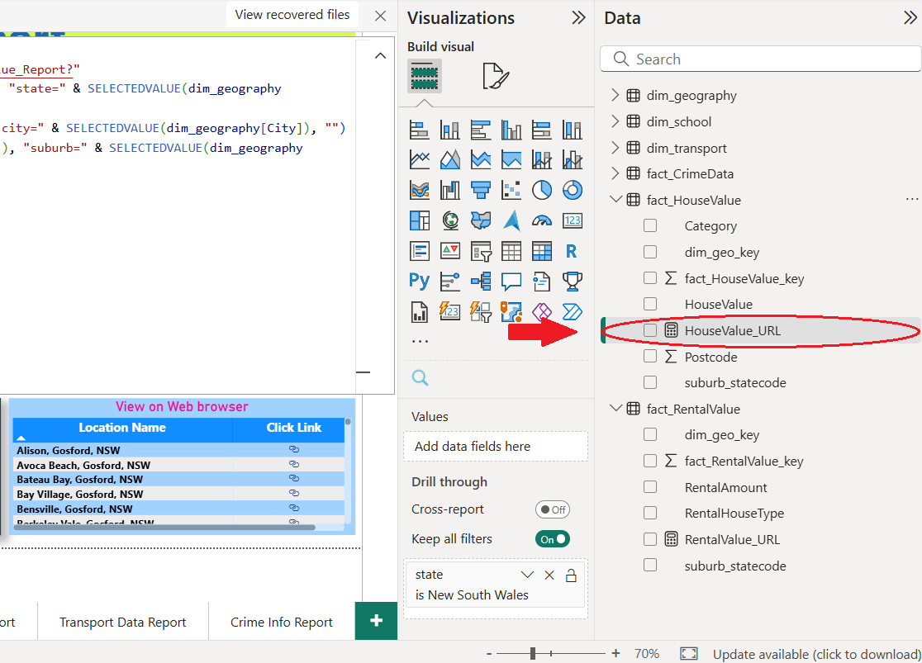
Task: Insert a Python visual
Action: point(419,281)
